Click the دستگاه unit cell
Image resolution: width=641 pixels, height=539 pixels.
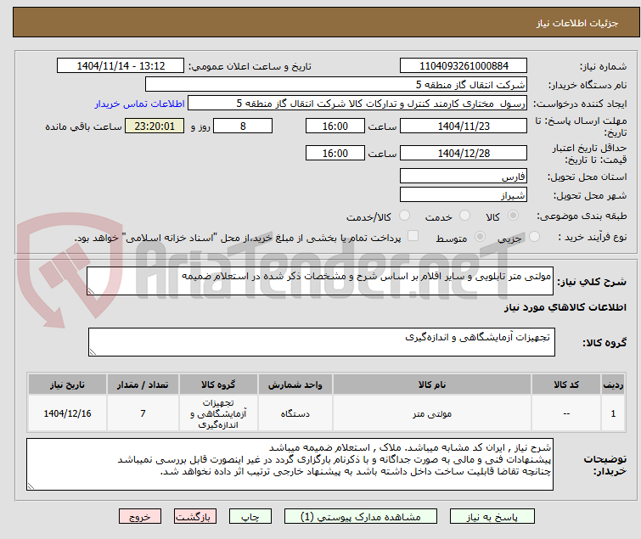tap(295, 414)
